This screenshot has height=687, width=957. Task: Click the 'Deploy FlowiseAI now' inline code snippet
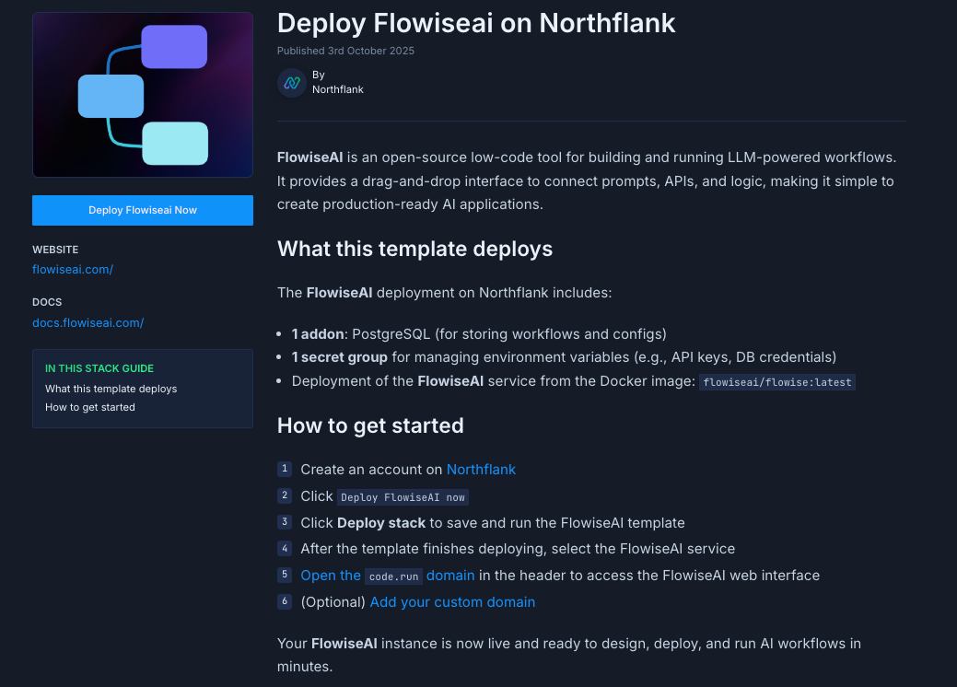click(x=403, y=497)
